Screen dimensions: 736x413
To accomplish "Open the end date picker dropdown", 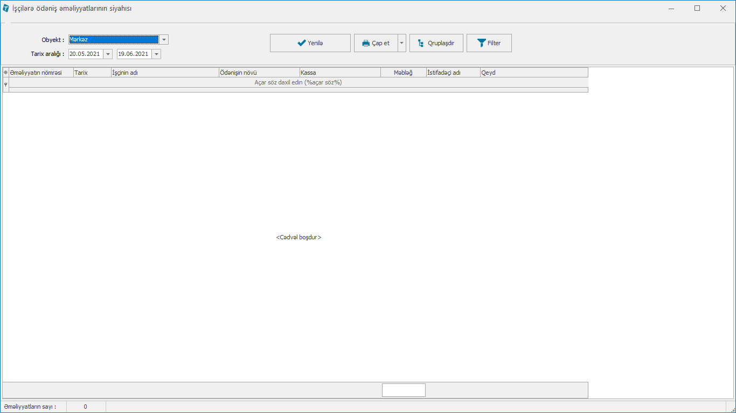I will 156,54.
